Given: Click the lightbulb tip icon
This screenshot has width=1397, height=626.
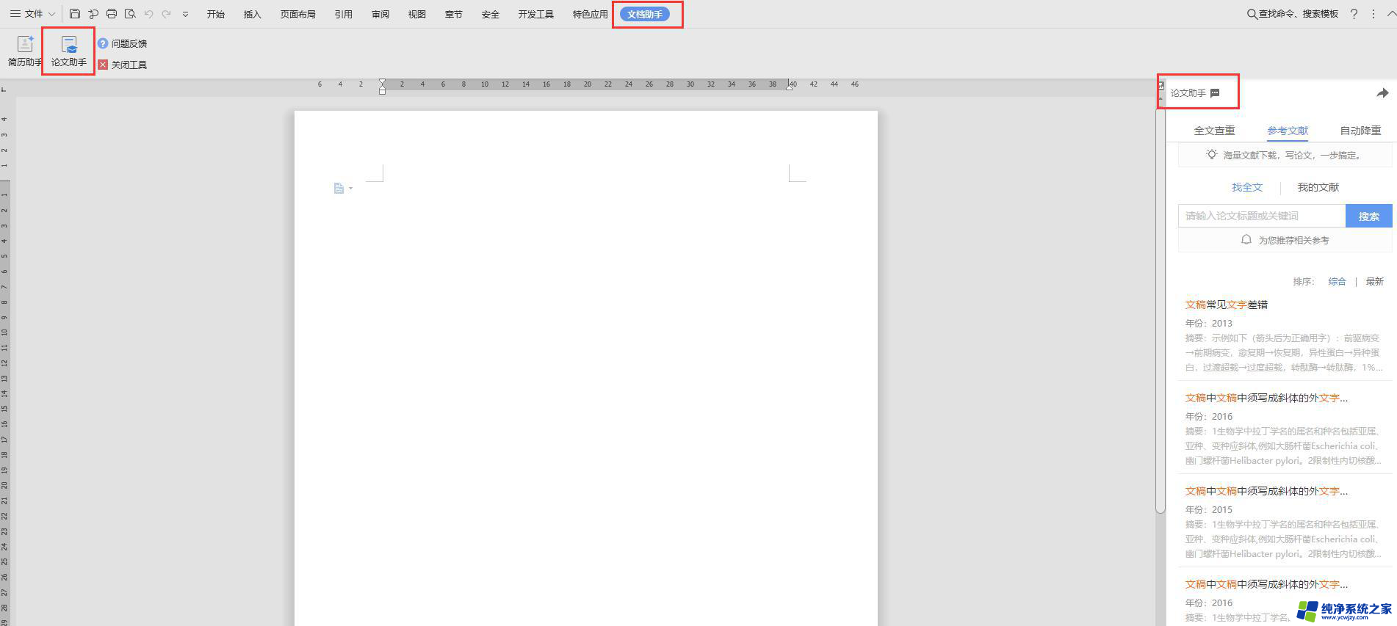Looking at the screenshot, I should click(1211, 155).
